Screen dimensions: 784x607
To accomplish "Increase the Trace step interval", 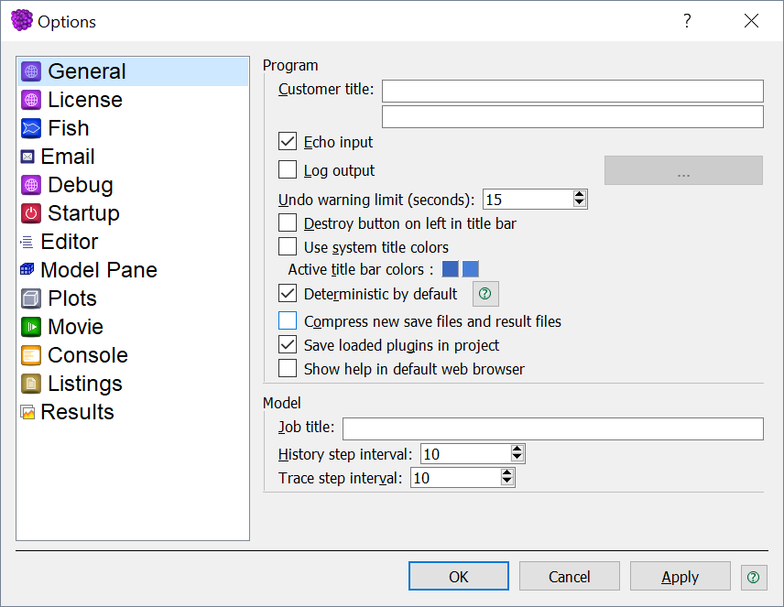I will (507, 473).
